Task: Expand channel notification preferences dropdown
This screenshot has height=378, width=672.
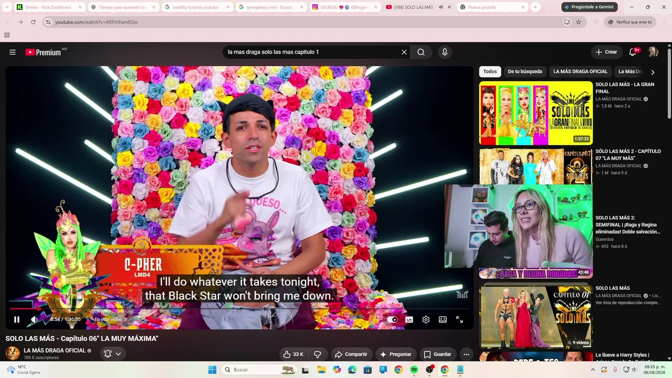Action: point(113,354)
